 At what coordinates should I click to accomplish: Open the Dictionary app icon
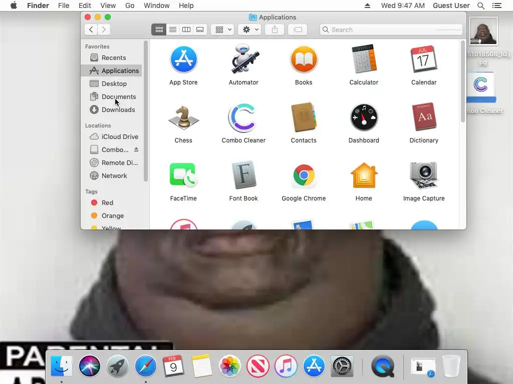pyautogui.click(x=424, y=117)
